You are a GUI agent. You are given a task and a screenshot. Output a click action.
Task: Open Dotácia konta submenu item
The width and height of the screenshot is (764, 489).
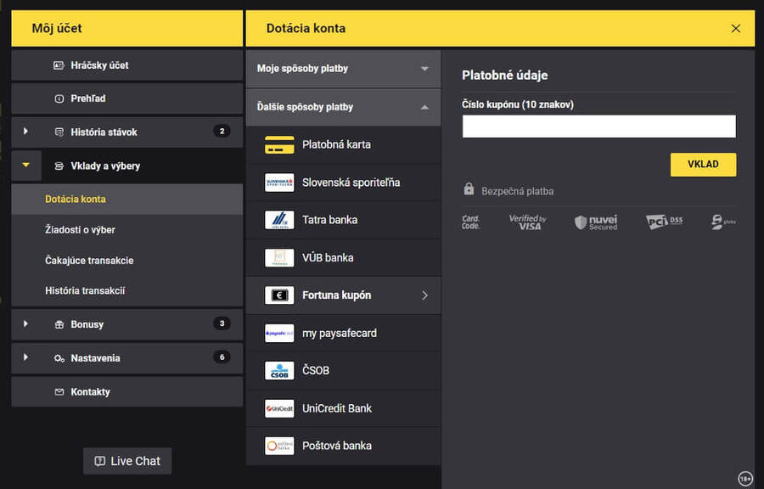(x=126, y=200)
